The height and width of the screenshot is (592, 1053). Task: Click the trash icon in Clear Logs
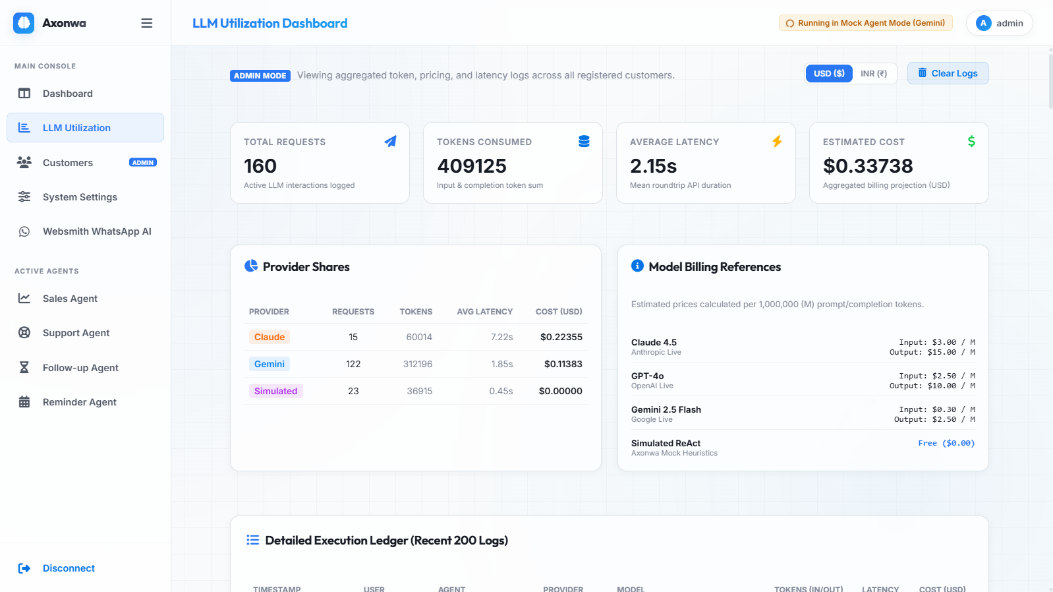coord(923,73)
